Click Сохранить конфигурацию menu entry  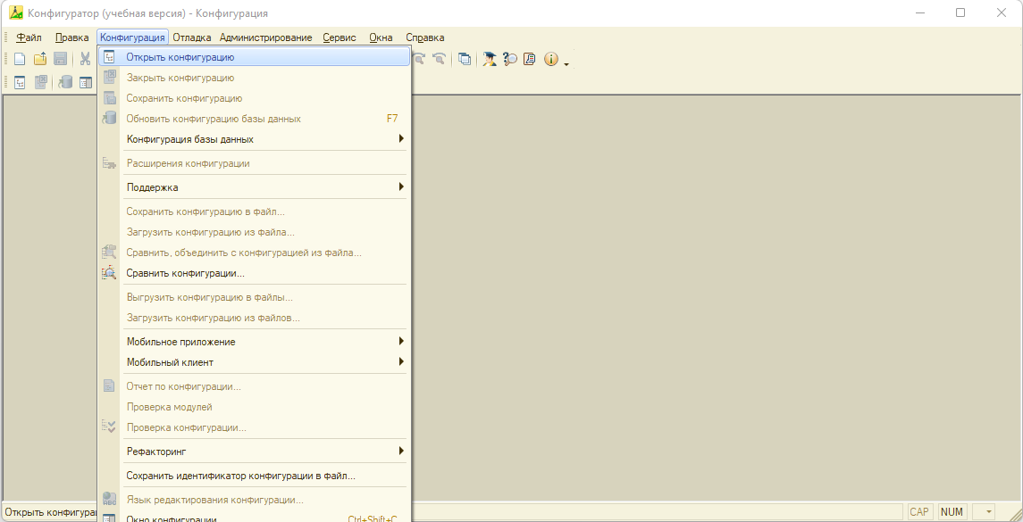(254, 98)
